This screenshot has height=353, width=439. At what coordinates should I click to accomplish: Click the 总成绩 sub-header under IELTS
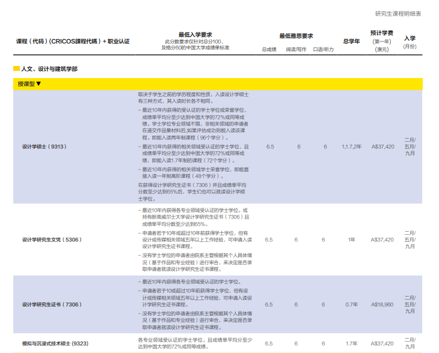pos(269,49)
